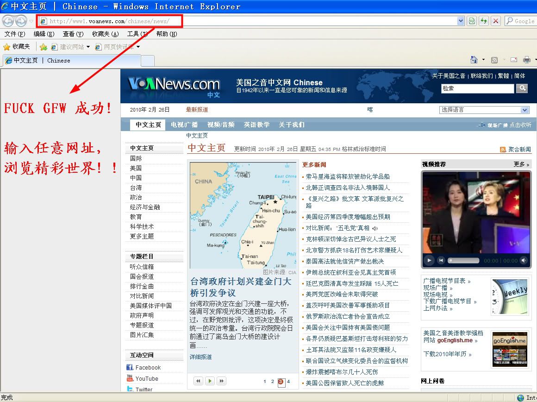This screenshot has height=402, width=537.
Task: Click the Compatibility View icon next to address bar
Action: tap(472, 21)
